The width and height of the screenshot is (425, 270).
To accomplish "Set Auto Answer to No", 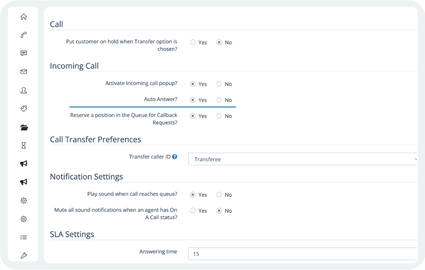I will pyautogui.click(x=219, y=100).
